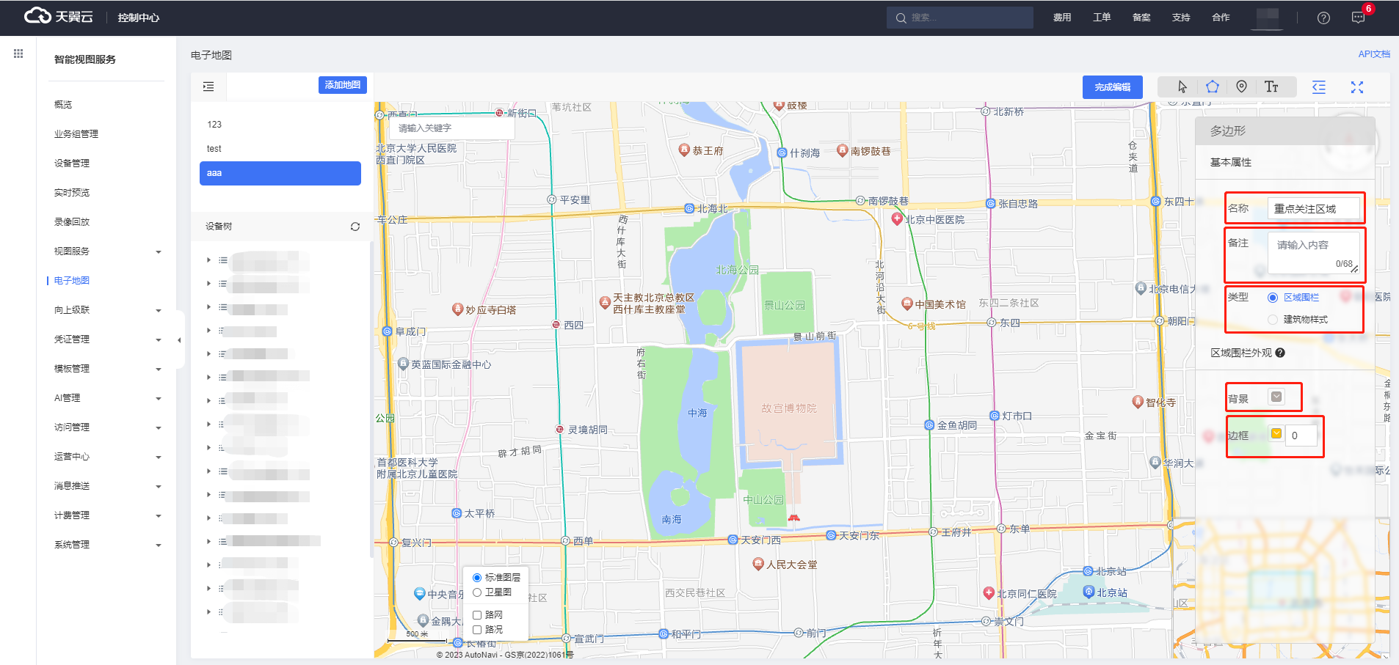Open the 录像回放 menu item

[x=72, y=222]
